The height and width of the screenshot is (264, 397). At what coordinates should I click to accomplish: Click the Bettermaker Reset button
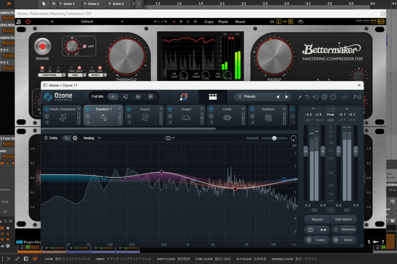coord(240,22)
